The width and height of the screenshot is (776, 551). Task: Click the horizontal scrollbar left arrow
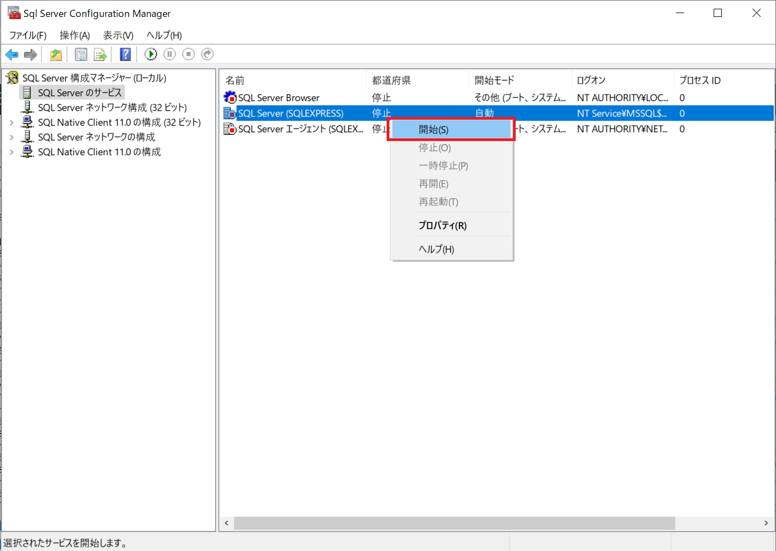point(227,523)
